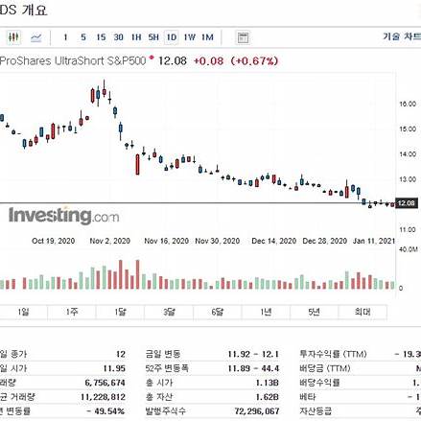Open the calendar date range icon
421x421 pixels.
[243, 37]
